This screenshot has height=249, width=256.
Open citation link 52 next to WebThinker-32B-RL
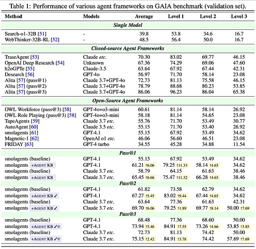pyautogui.click(x=55, y=40)
